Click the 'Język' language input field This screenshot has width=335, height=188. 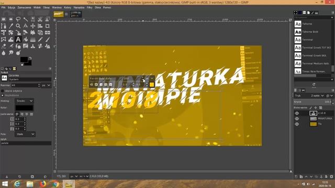(x=26, y=143)
